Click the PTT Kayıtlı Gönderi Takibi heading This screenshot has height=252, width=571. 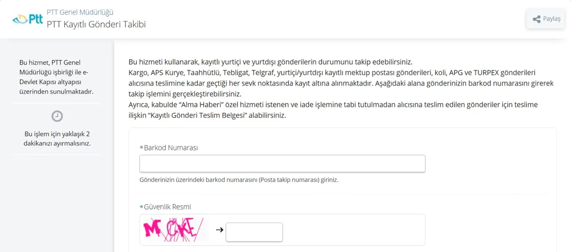pos(96,24)
